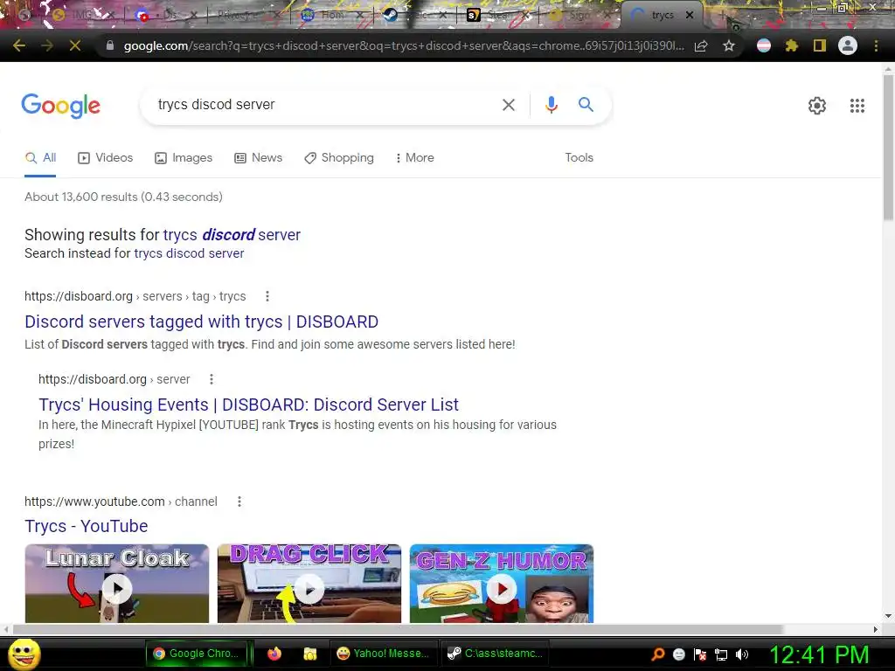Screen dimensions: 895x671
Task: Open the Chrome three-dot menu
Action: point(876,45)
